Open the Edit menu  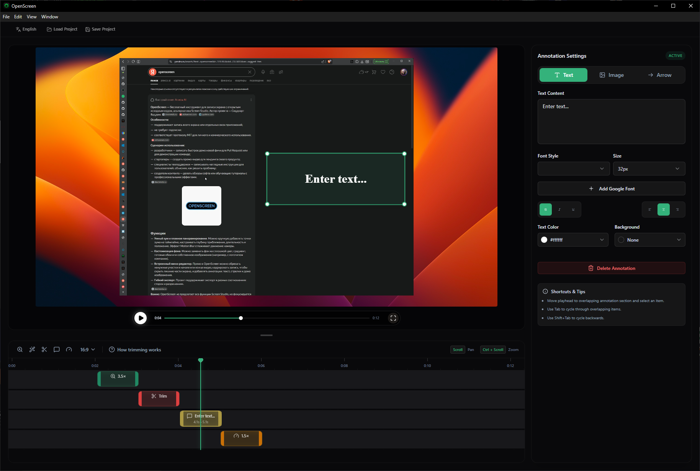click(18, 17)
